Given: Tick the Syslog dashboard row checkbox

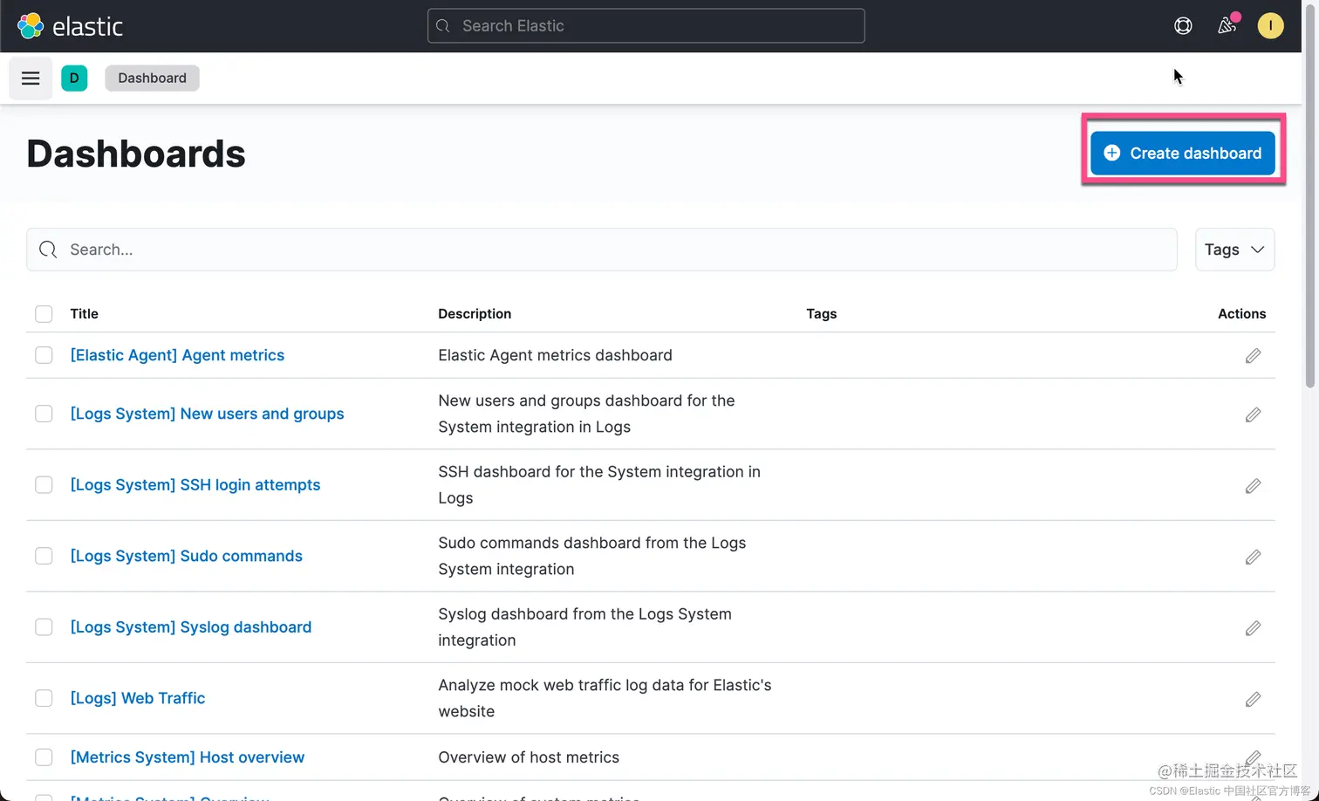Looking at the screenshot, I should coord(44,627).
